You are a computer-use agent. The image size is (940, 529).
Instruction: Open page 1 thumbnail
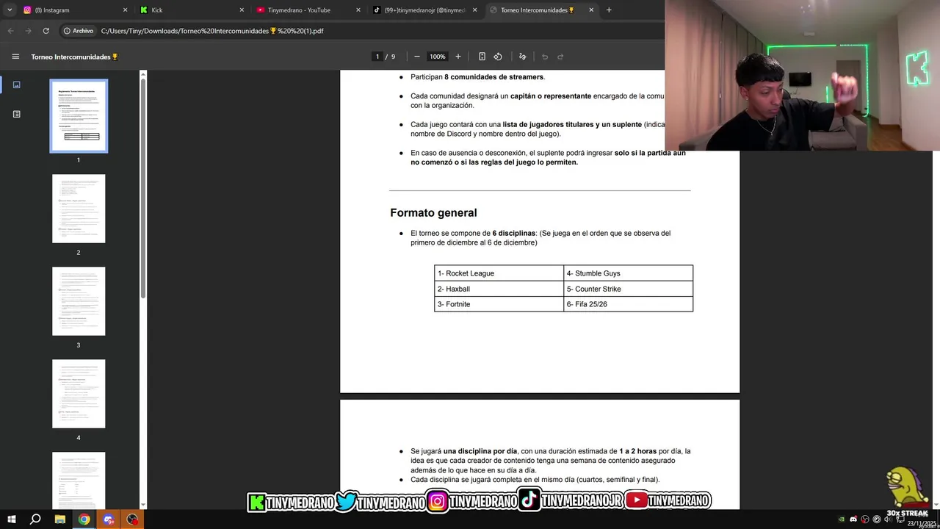tap(79, 116)
